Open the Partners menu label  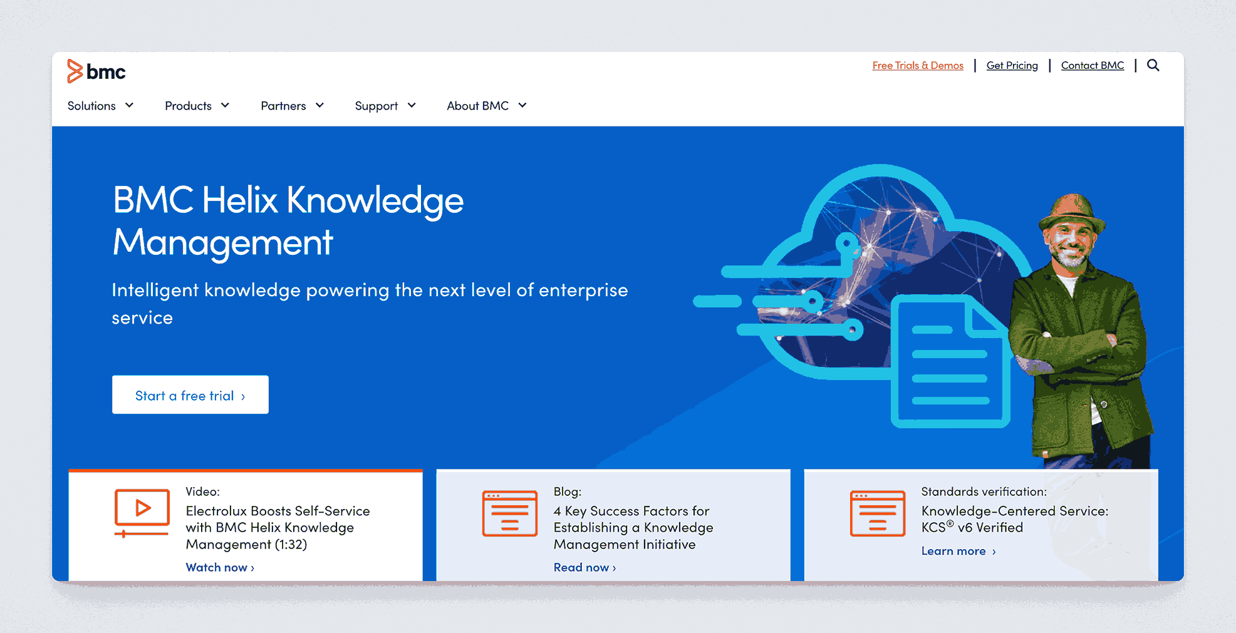point(283,106)
